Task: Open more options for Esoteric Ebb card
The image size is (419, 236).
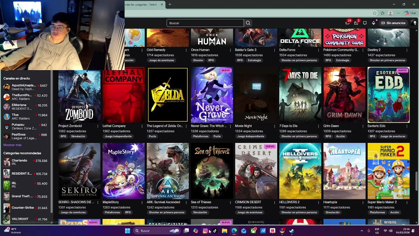Action: [407, 126]
